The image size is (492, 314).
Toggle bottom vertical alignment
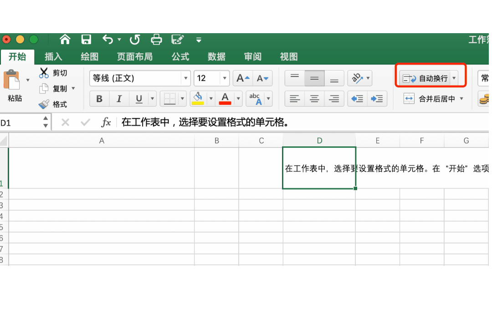pyautogui.click(x=334, y=78)
